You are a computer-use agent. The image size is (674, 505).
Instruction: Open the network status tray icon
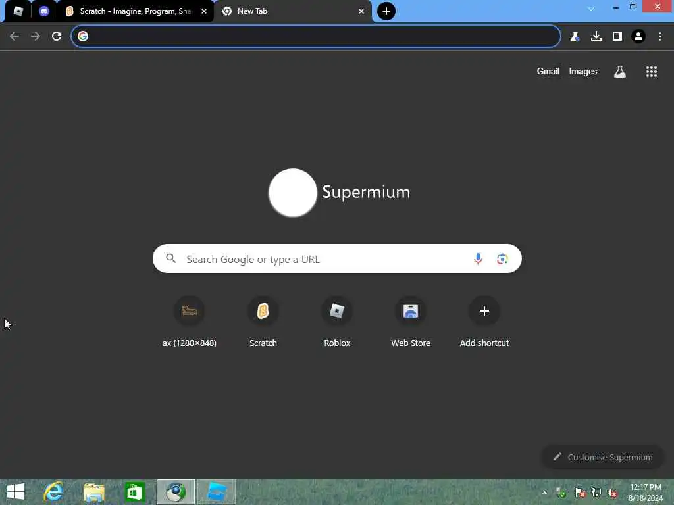596,493
